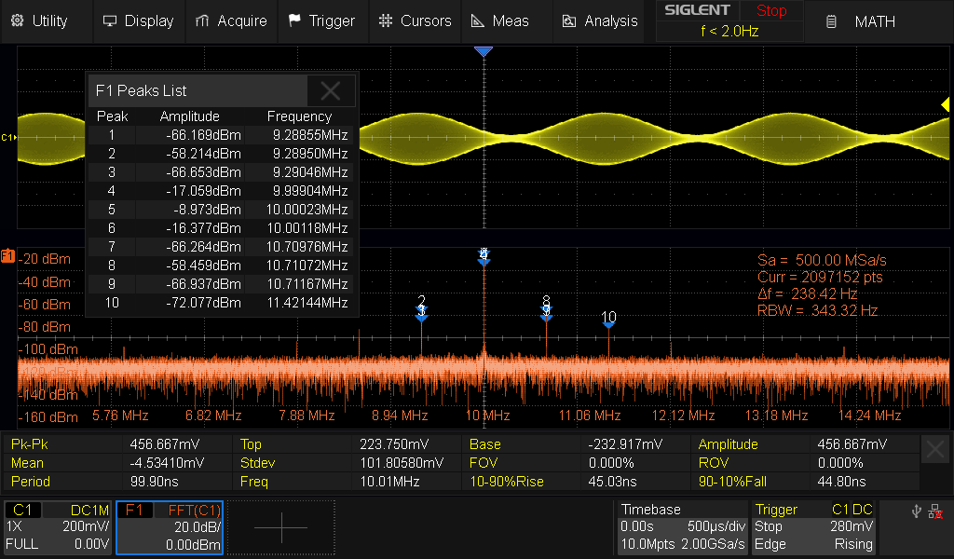Add a new trace with plus box
The width and height of the screenshot is (954, 559).
coord(280,527)
